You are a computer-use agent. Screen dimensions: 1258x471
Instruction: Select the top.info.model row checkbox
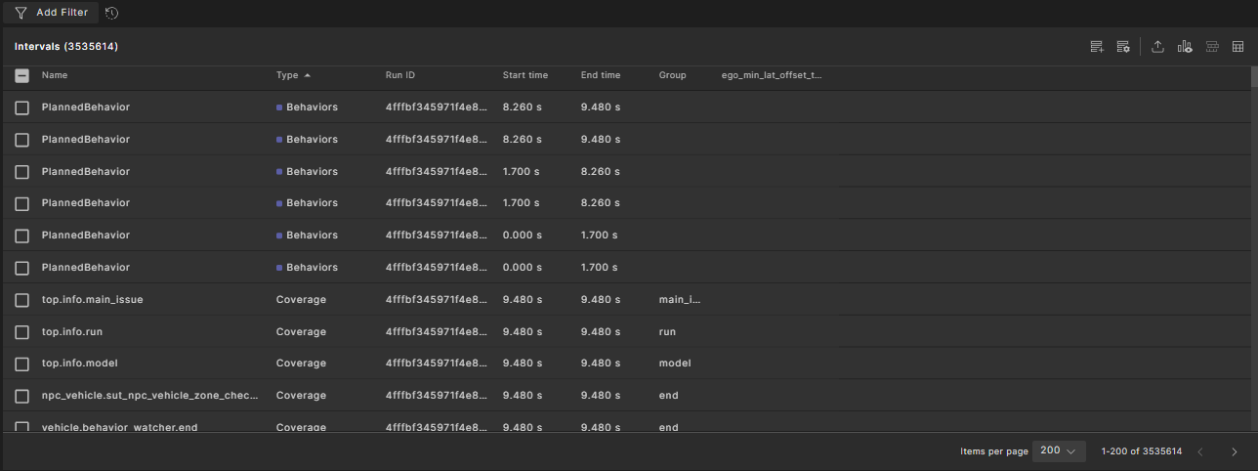21,364
